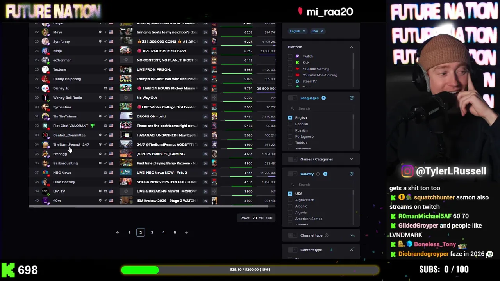Check the SteamTV platform checkbox
Image resolution: width=500 pixels, height=281 pixels.
(290, 81)
